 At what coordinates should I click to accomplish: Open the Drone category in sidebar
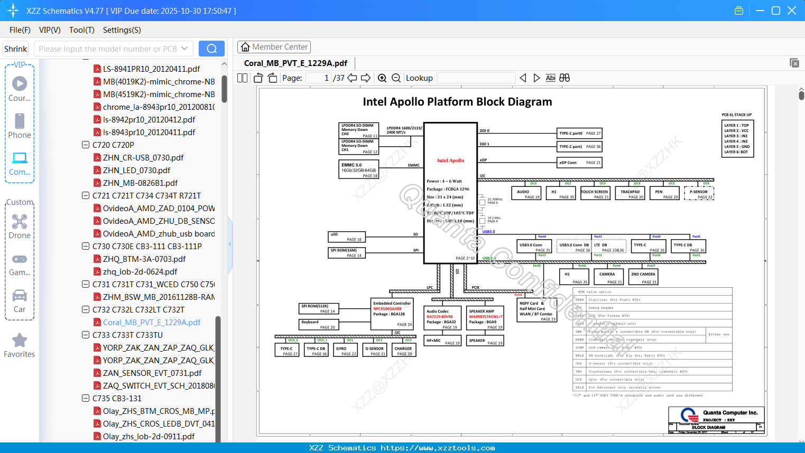[20, 227]
